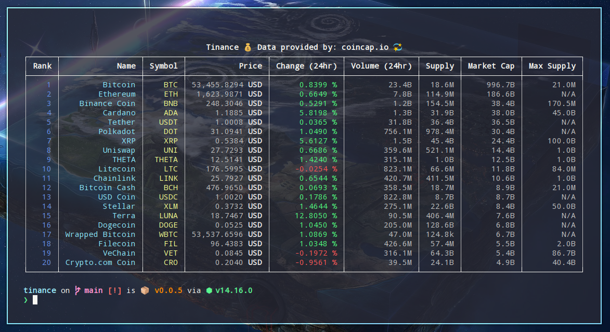Viewport: 610px width, 332px height.
Task: Click the v0.0.5 package version
Action: pyautogui.click(x=168, y=290)
